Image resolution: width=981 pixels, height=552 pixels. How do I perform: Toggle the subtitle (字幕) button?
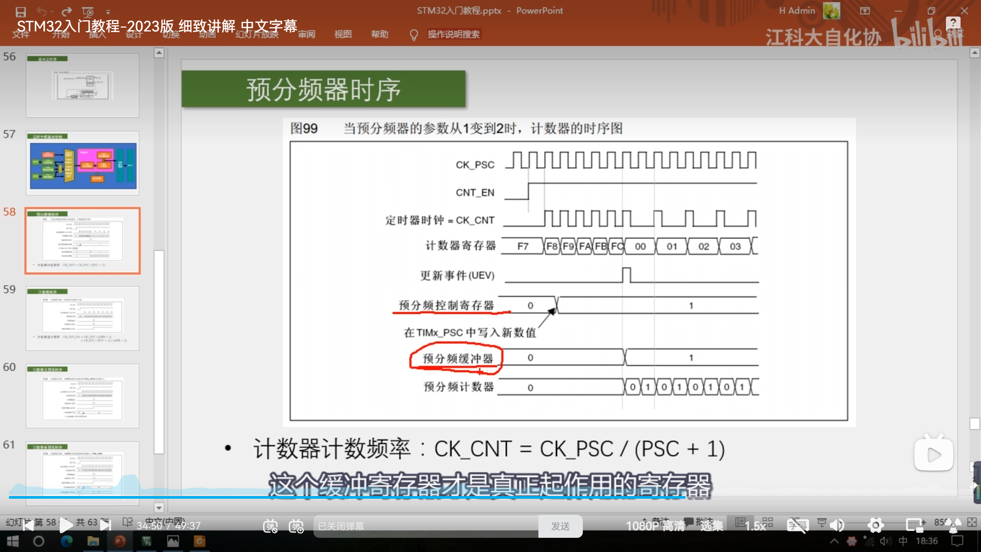pos(797,525)
